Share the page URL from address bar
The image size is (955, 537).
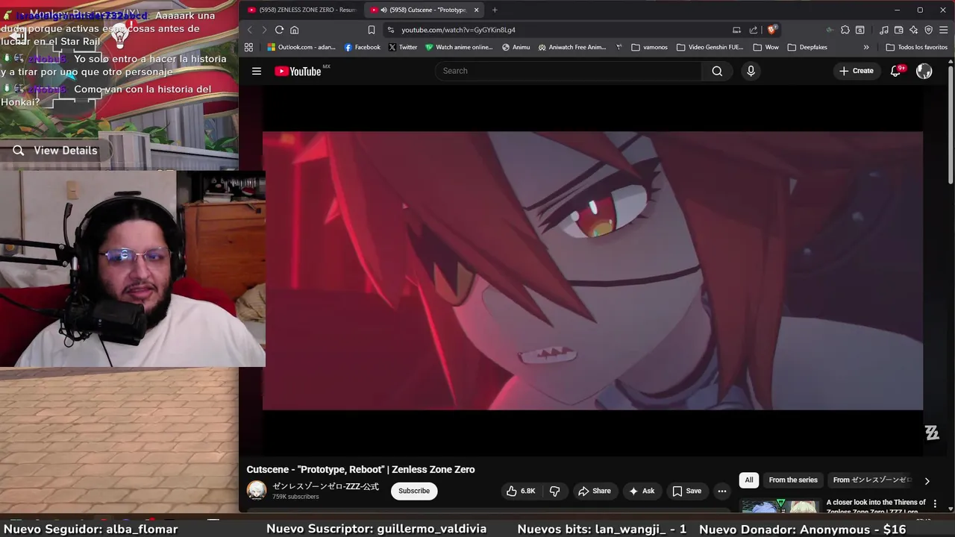tap(754, 30)
